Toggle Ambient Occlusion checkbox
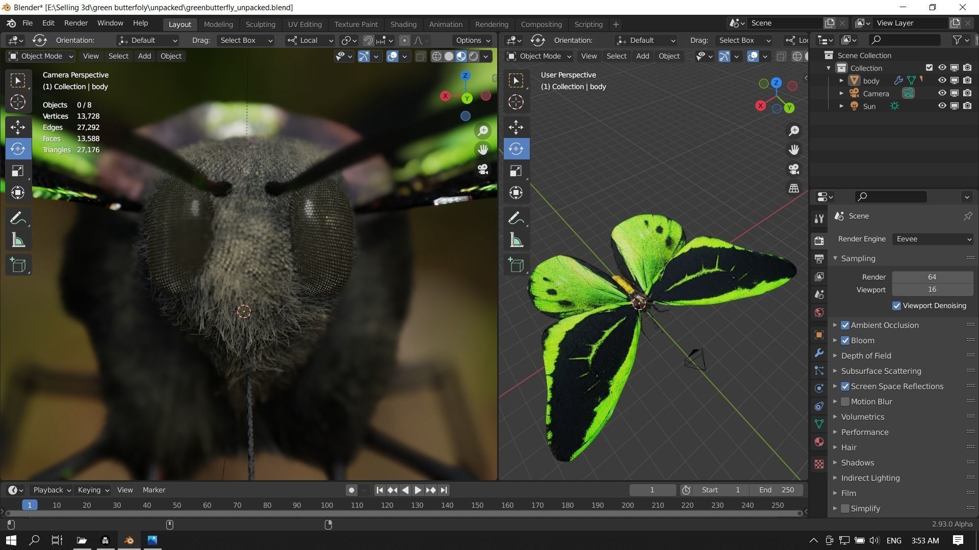Image resolution: width=979 pixels, height=550 pixels. click(845, 325)
